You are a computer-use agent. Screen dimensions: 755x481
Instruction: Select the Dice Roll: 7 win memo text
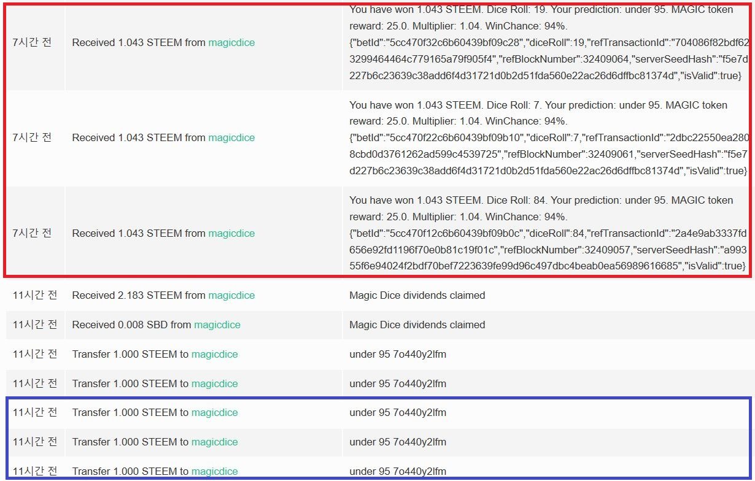(548, 137)
